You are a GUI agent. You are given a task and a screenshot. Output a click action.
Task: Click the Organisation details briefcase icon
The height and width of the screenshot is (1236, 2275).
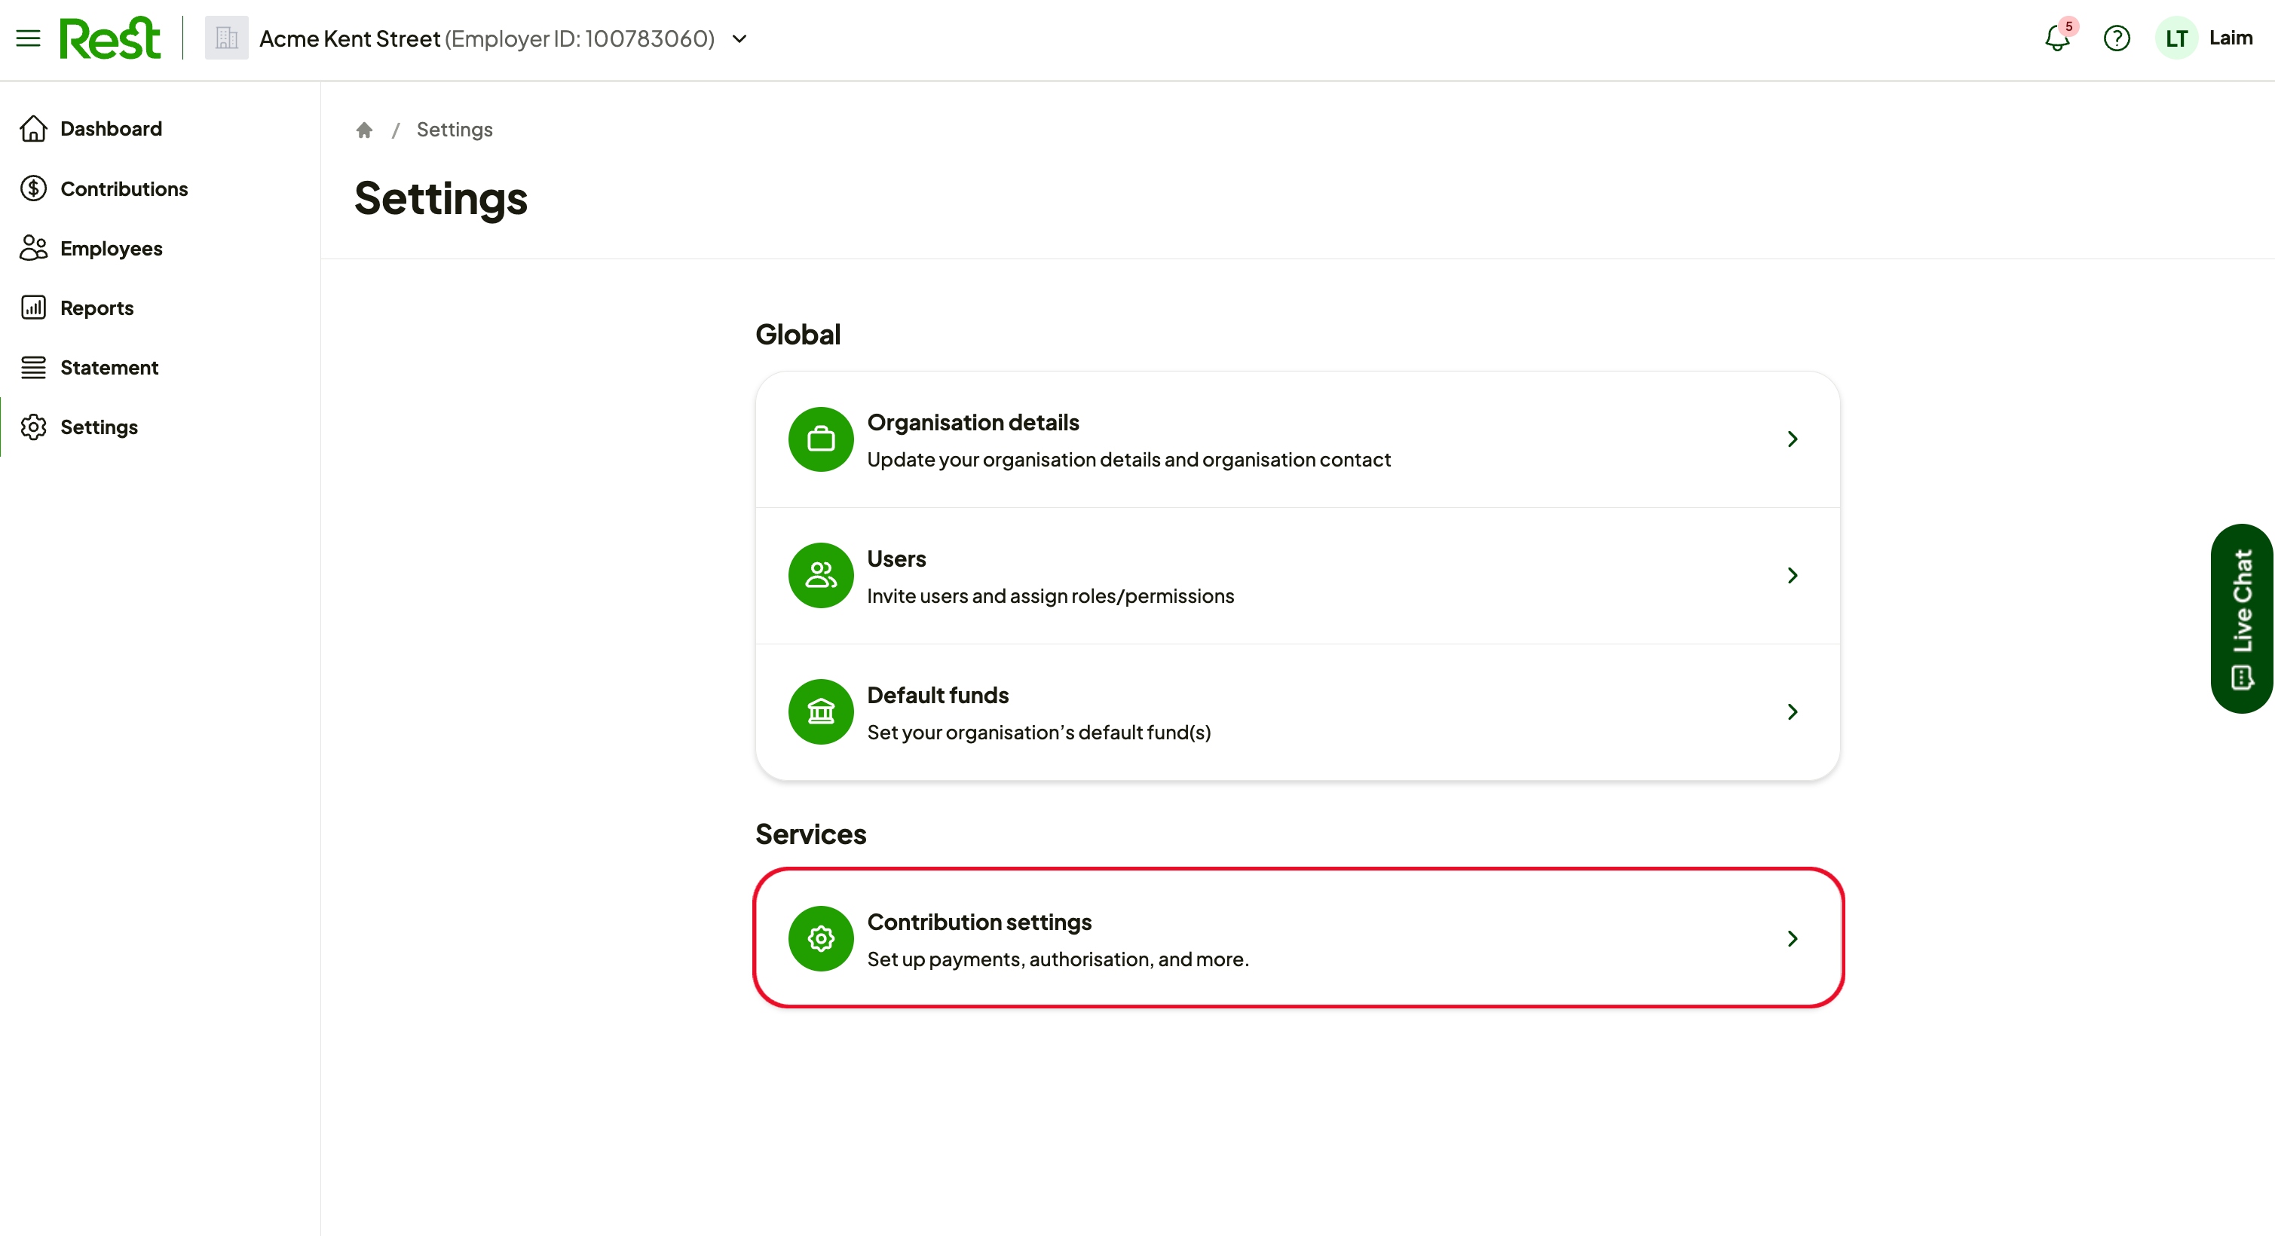(x=820, y=439)
